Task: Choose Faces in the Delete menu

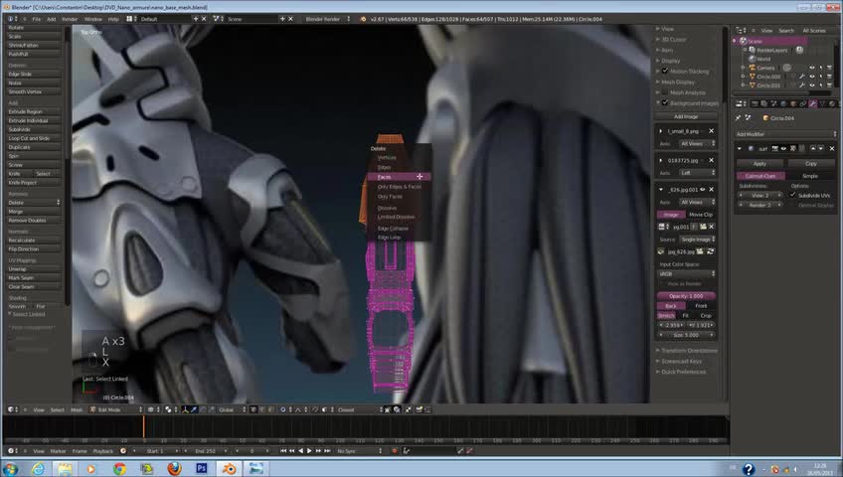Action: (x=399, y=177)
